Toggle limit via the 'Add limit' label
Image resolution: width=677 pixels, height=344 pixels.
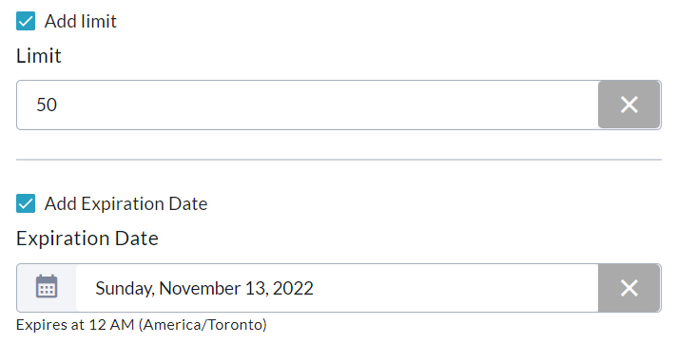coord(80,21)
